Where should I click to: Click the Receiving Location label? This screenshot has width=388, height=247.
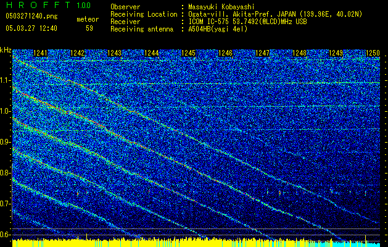pos(144,14)
